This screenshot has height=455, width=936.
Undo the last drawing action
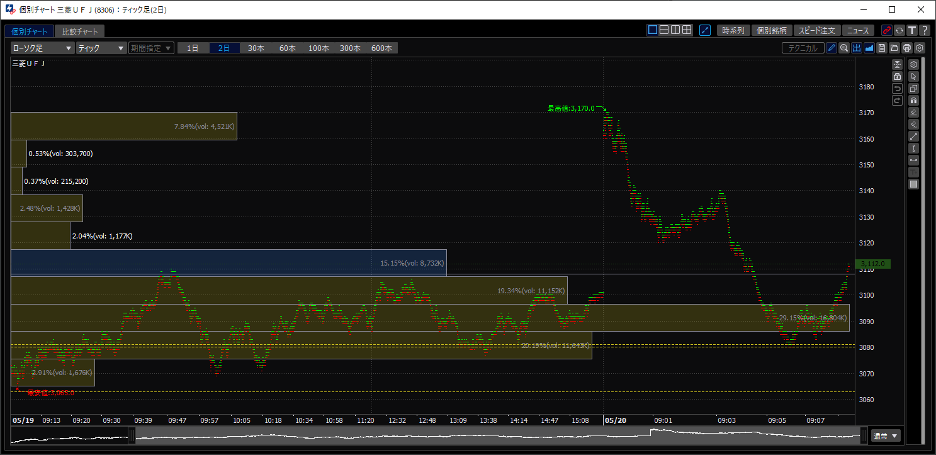pyautogui.click(x=898, y=88)
